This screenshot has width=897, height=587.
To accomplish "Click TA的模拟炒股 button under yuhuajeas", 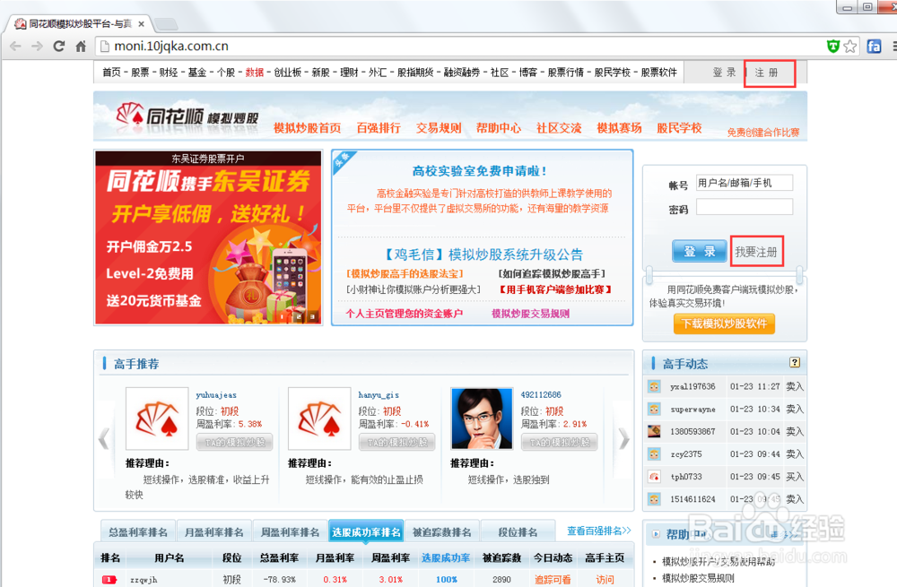I will [x=234, y=443].
